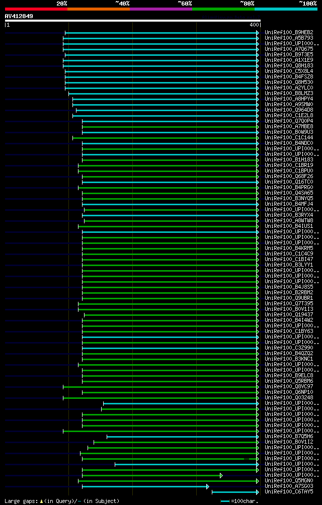Screen dimensions: 322x505
Task: Select label UniRef100_Q8VC97
Action: click(x=288, y=386)
